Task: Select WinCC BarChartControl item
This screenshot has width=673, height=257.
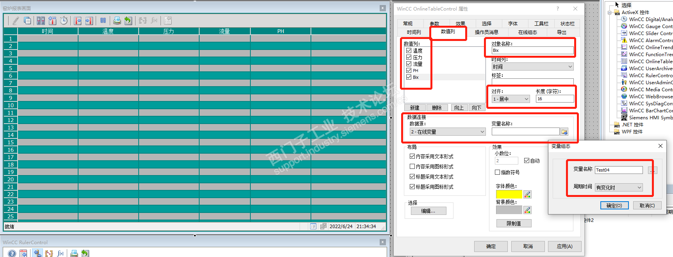Action: [650, 110]
